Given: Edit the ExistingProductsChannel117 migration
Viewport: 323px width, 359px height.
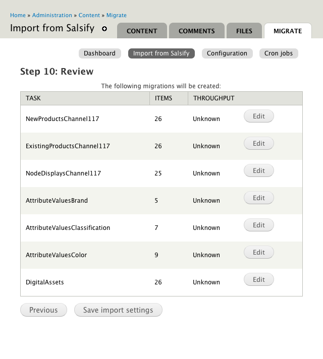Looking at the screenshot, I should tap(259, 144).
